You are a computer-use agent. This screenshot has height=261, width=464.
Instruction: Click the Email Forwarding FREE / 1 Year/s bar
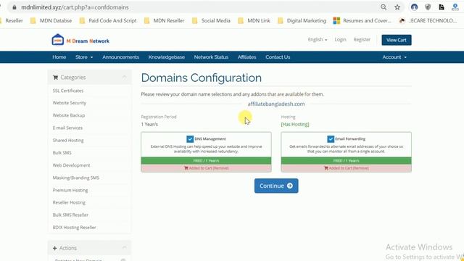pos(347,161)
